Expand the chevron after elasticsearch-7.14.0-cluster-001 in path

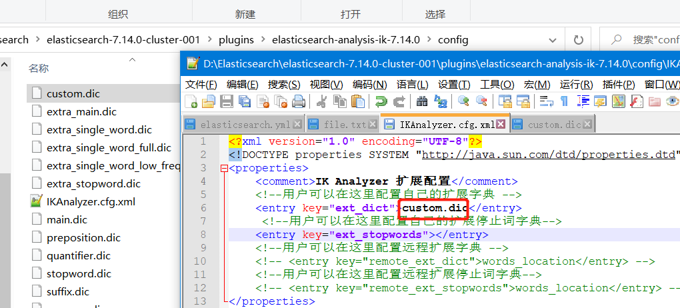pyautogui.click(x=210, y=40)
